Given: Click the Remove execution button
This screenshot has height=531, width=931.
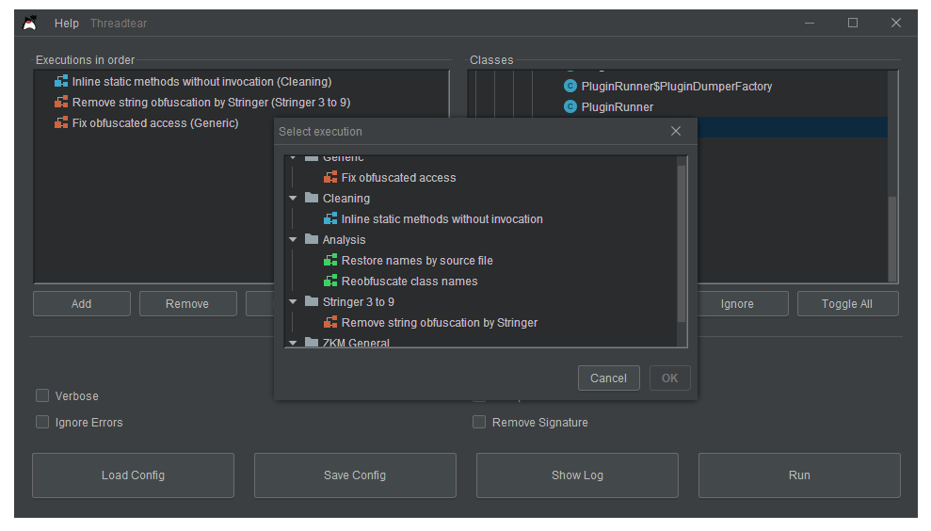Looking at the screenshot, I should (x=187, y=303).
